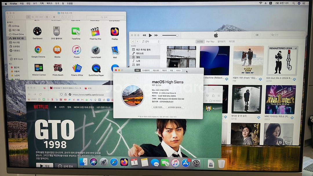The height and width of the screenshot is (176, 313).
Task: Open 저장 공간 tab in About This Mac
Action: [156, 70]
